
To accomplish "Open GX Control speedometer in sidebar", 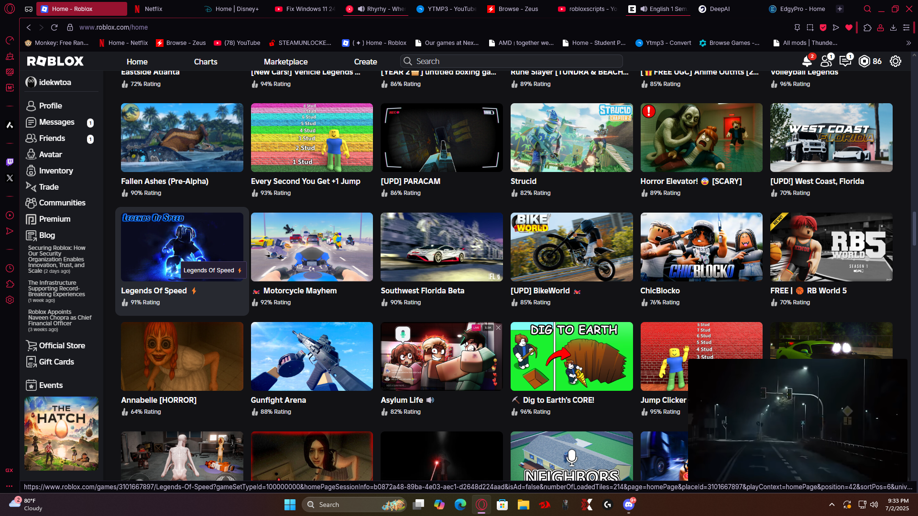I will point(10,40).
